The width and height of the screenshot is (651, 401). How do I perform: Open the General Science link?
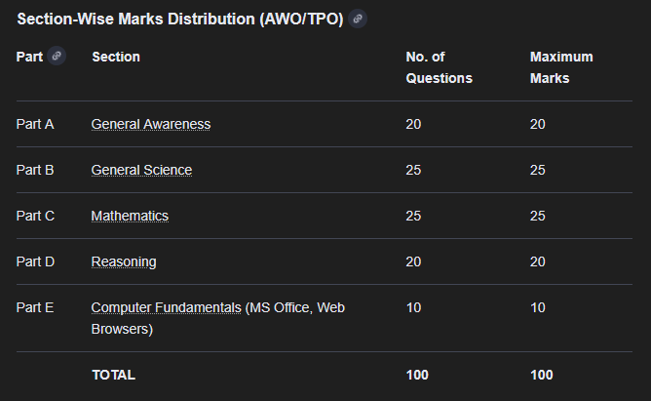(x=141, y=170)
